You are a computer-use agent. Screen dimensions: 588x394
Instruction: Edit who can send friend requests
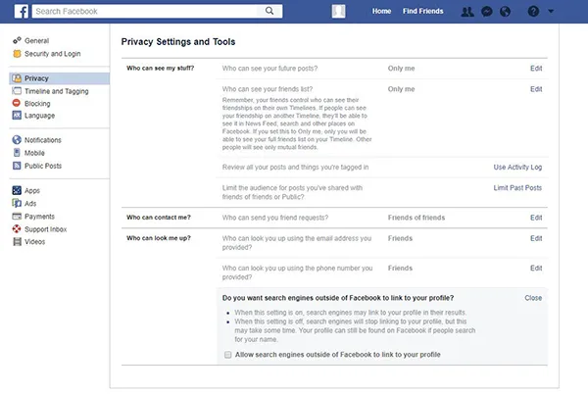[535, 217]
